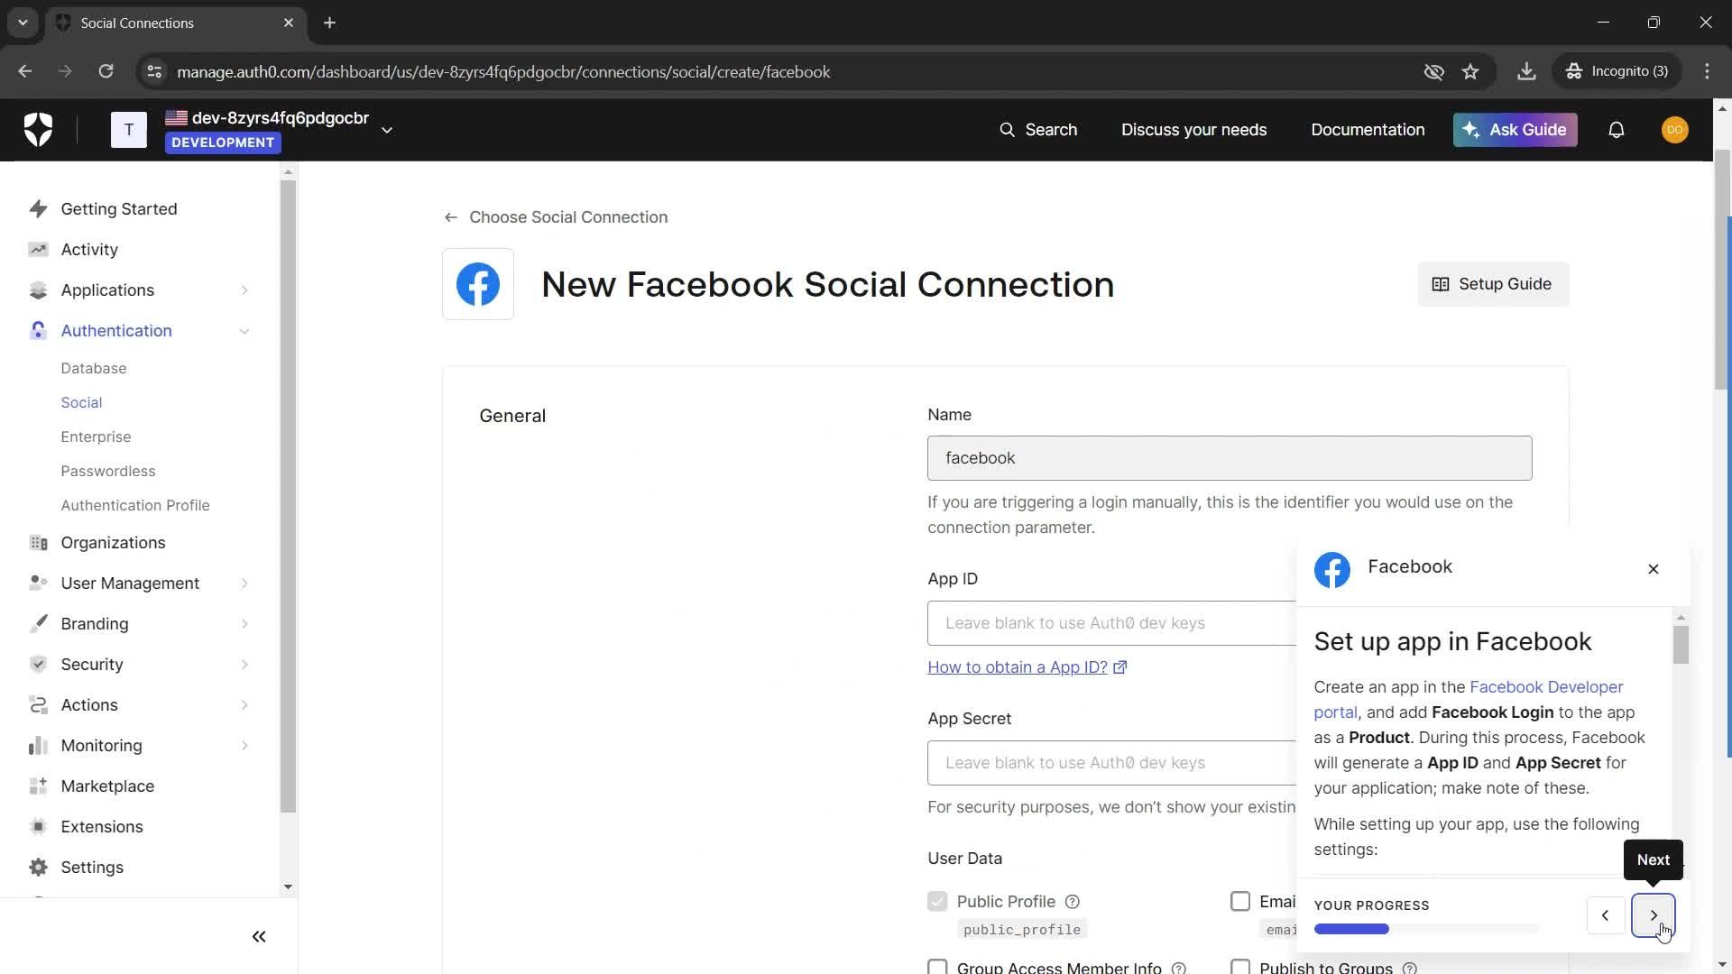
Task: Open Discuss your needs link
Action: pyautogui.click(x=1193, y=130)
